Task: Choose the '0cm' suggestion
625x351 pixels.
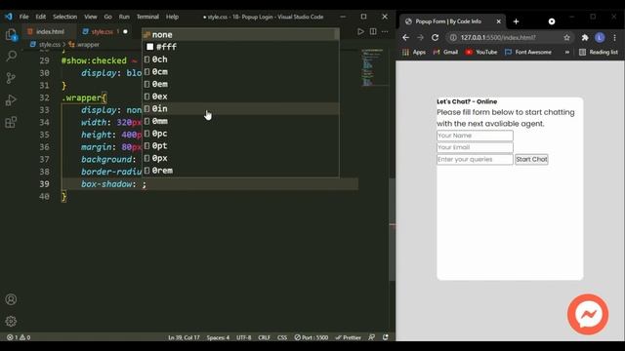Action: [x=241, y=71]
